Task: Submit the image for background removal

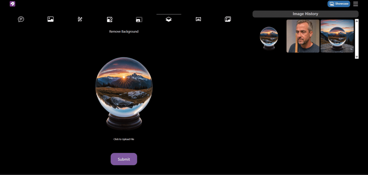Action: [124, 159]
